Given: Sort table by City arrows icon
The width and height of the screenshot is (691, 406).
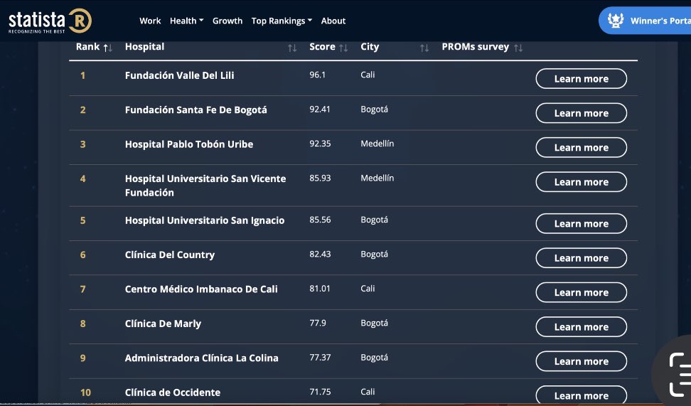Looking at the screenshot, I should [424, 48].
